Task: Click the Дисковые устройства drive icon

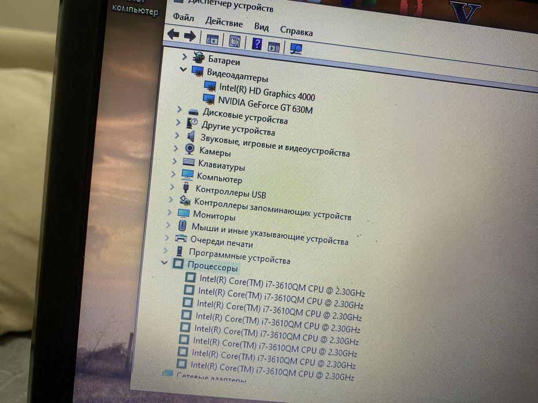Action: click(193, 111)
